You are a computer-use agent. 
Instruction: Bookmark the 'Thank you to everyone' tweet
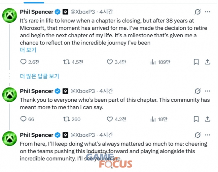click(196, 119)
